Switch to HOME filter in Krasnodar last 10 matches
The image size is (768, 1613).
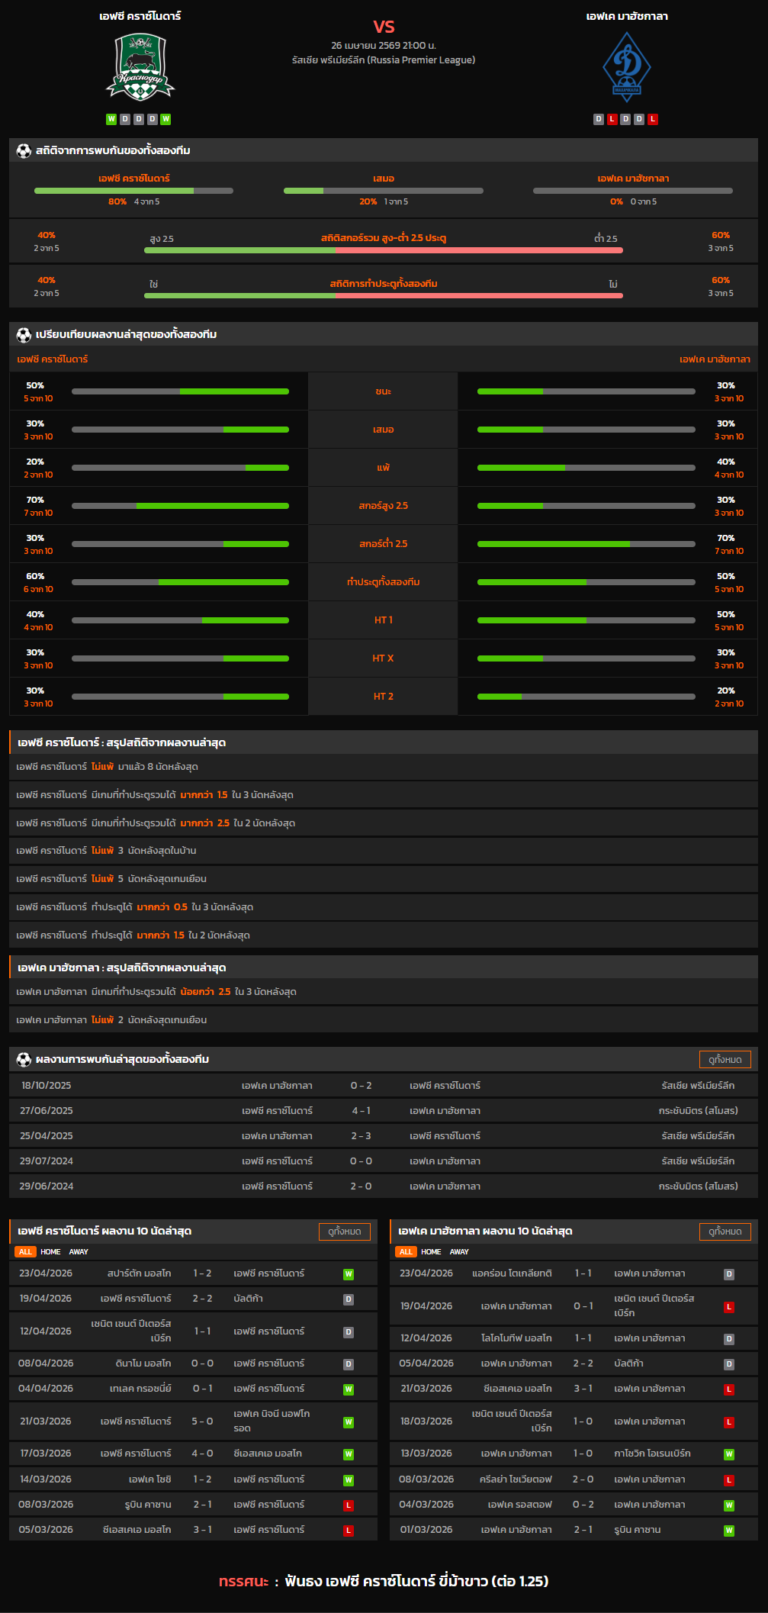pos(50,1252)
